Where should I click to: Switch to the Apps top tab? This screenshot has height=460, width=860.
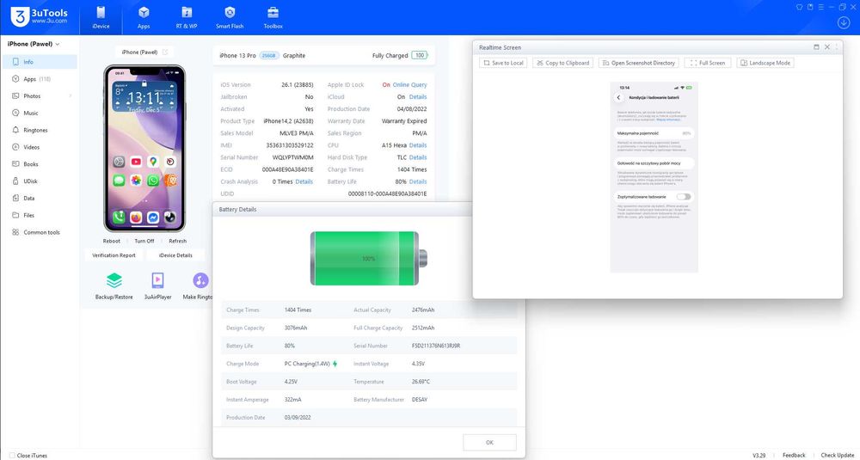coord(144,18)
